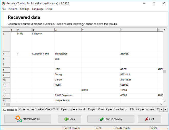Switch to the Customers sheet tab

click(10, 110)
